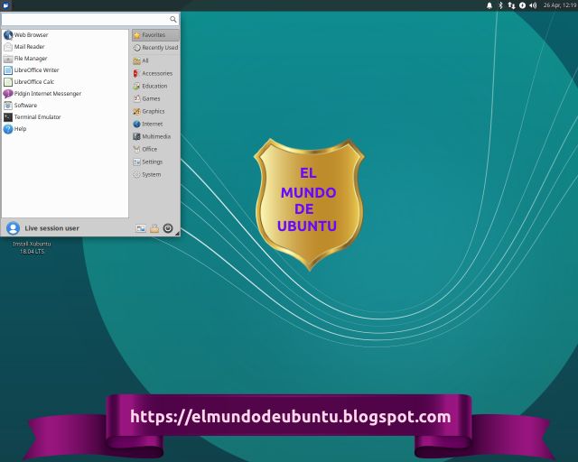This screenshot has height=462, width=578.
Task: Click the clock showing 26 Apr, 12:19
Action: tap(560, 5)
